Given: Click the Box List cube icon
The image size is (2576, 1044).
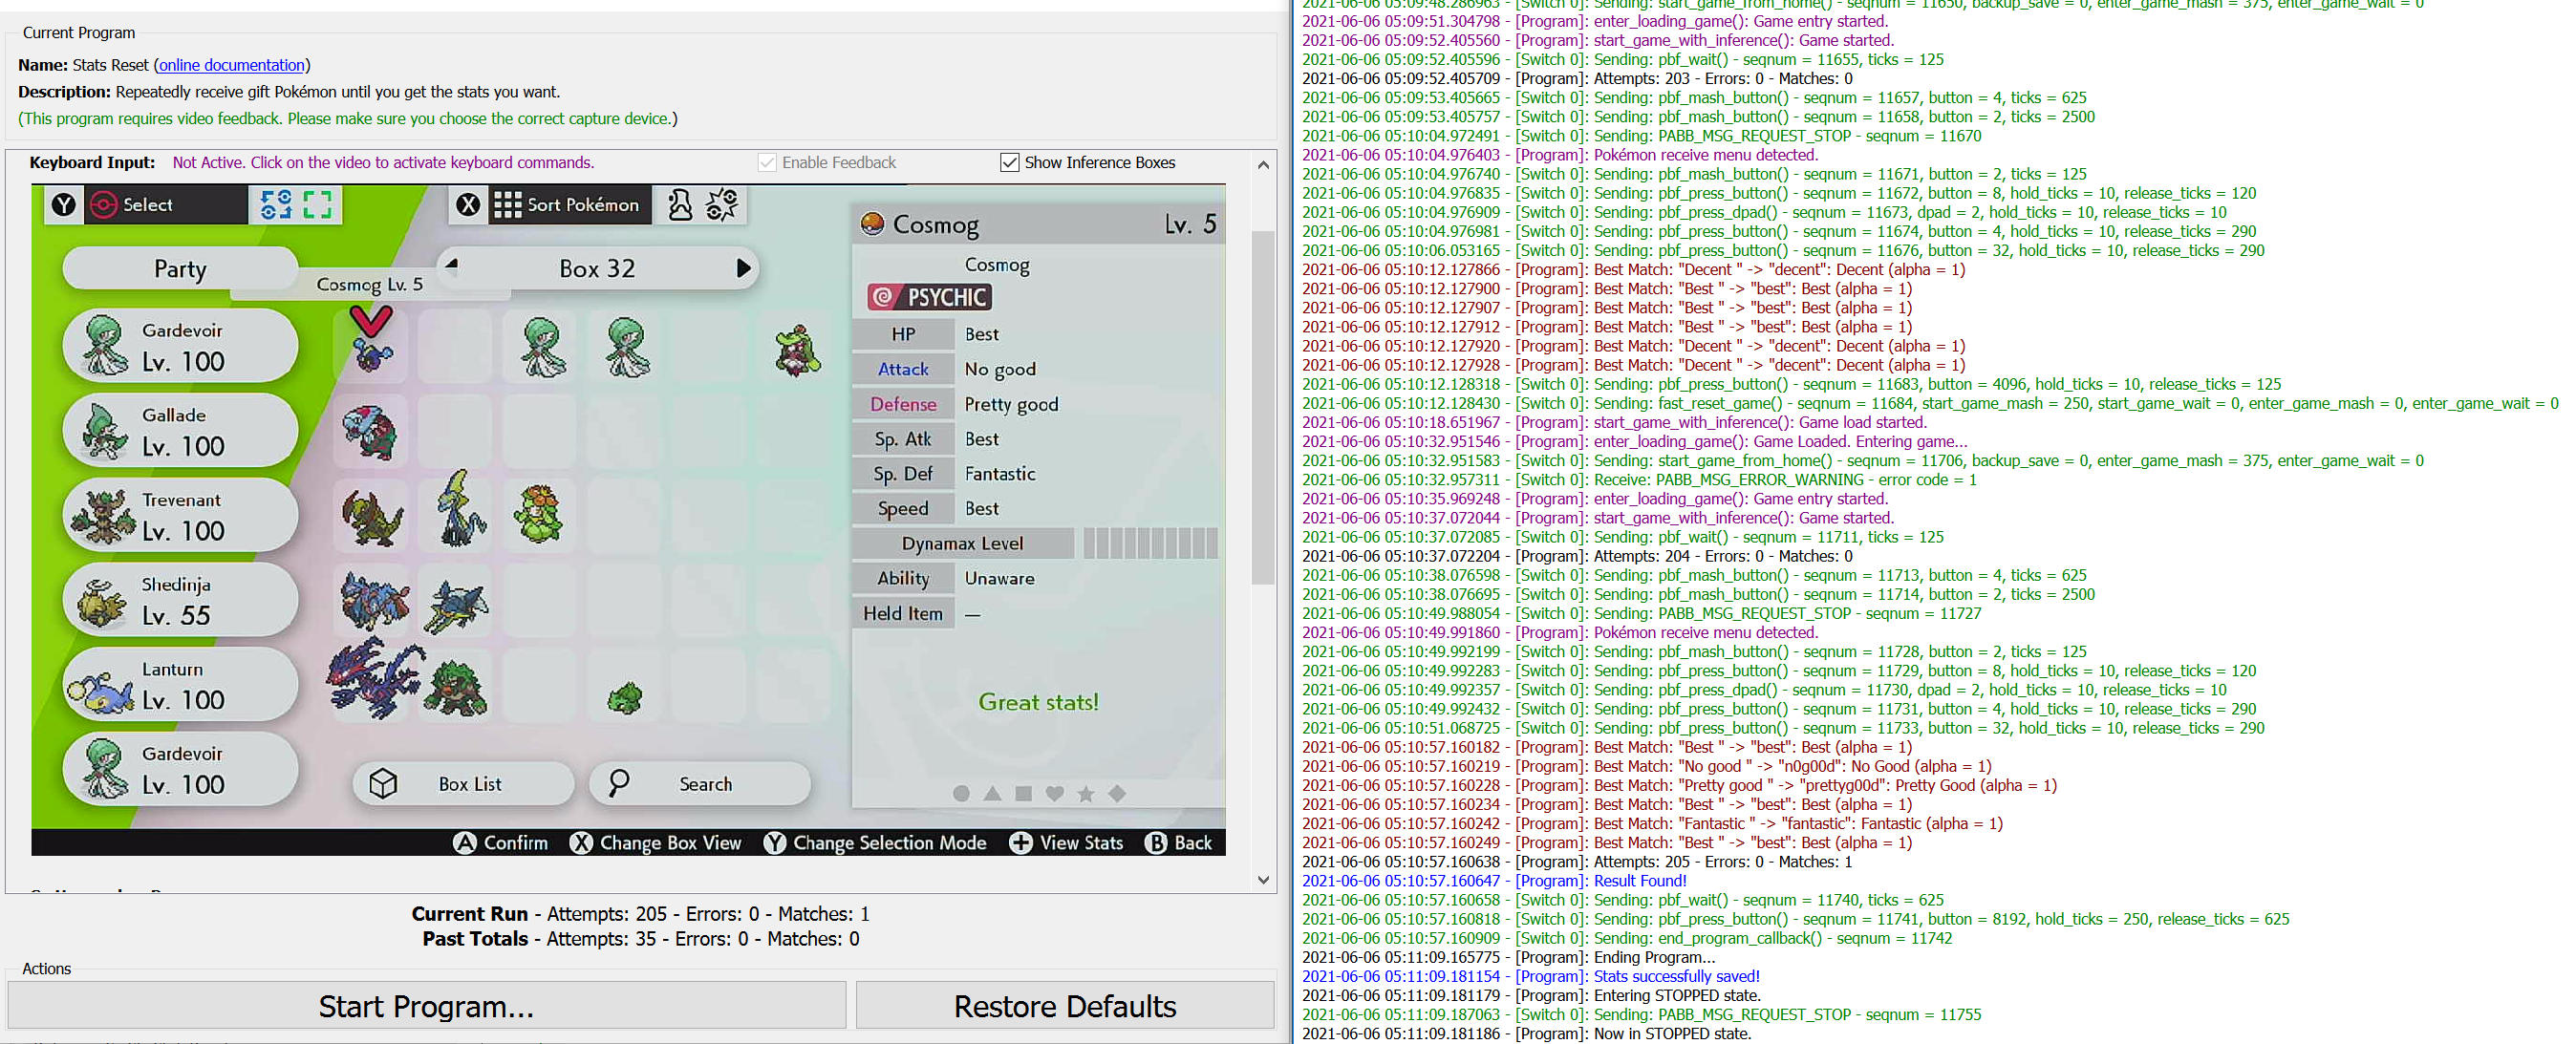Looking at the screenshot, I should click(384, 783).
